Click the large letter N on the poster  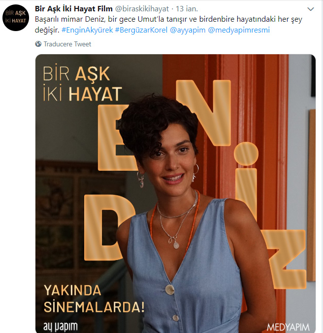(x=203, y=112)
